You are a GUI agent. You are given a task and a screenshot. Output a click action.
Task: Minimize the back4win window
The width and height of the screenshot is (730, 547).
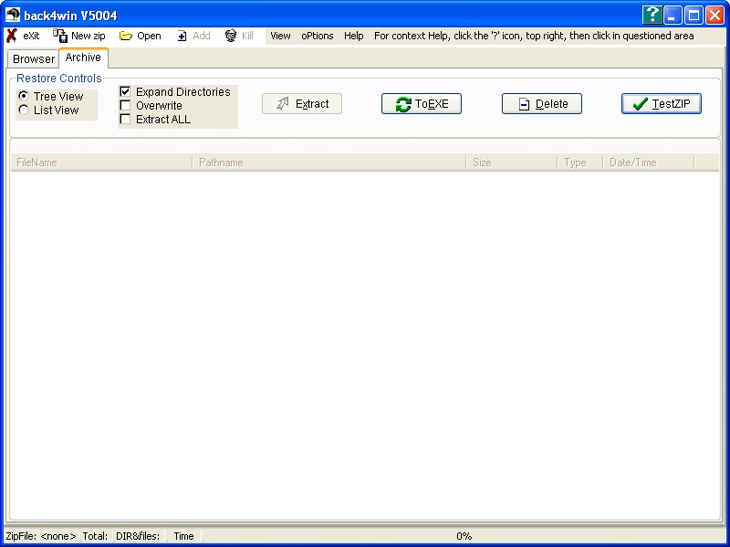tap(673, 15)
